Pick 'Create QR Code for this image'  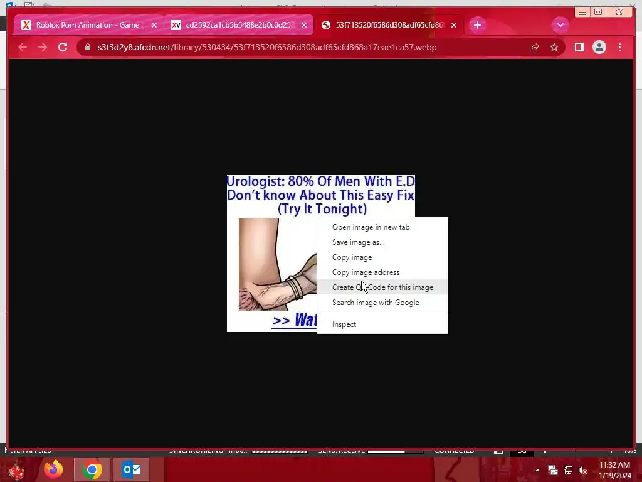[382, 287]
